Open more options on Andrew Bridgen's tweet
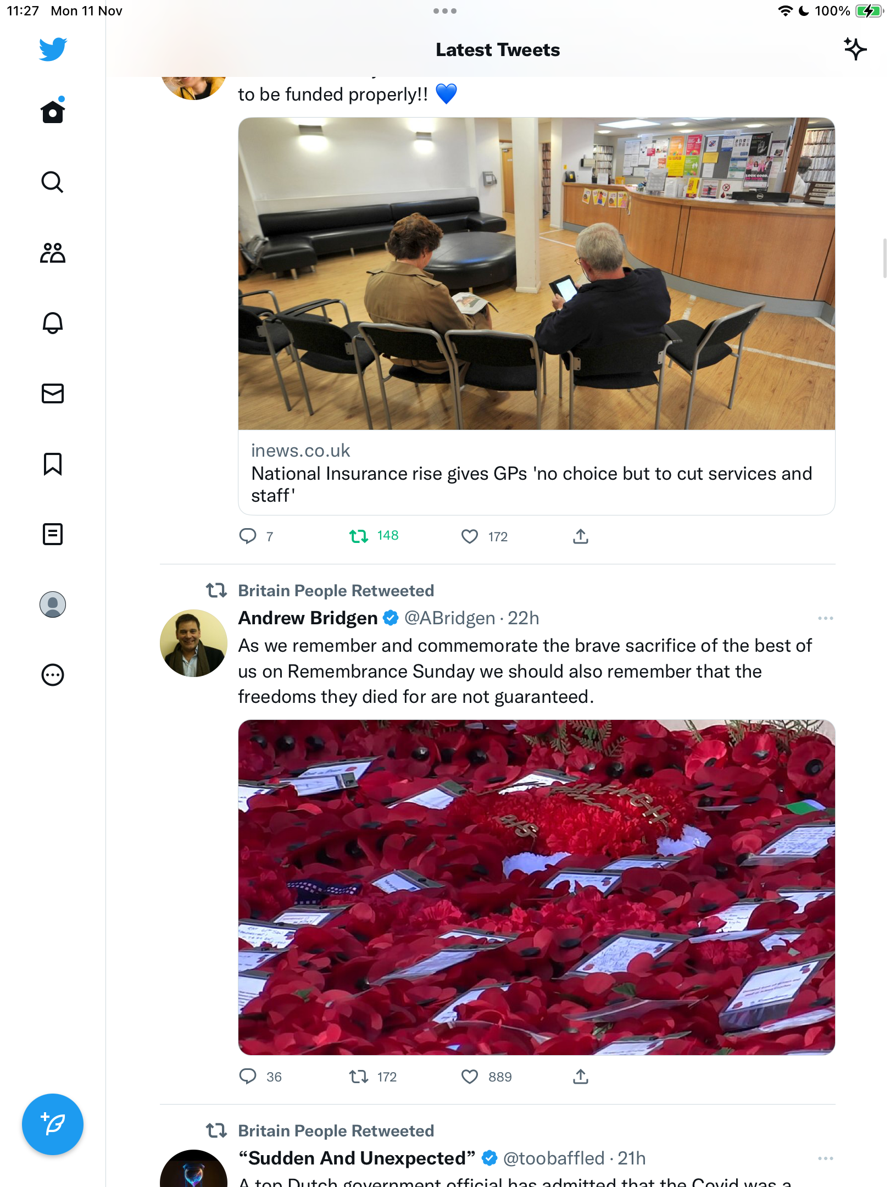890x1187 pixels. [x=825, y=618]
